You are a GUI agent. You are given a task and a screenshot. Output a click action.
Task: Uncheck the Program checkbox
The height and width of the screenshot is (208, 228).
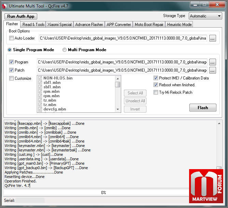pos(11,62)
